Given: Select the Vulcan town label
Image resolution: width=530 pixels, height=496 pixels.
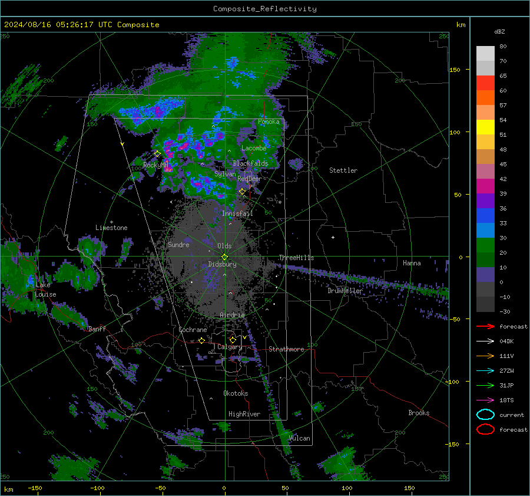Looking at the screenshot, I should (x=299, y=438).
